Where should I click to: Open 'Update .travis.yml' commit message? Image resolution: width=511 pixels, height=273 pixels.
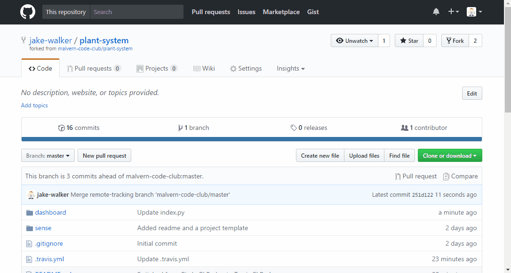tap(163, 259)
